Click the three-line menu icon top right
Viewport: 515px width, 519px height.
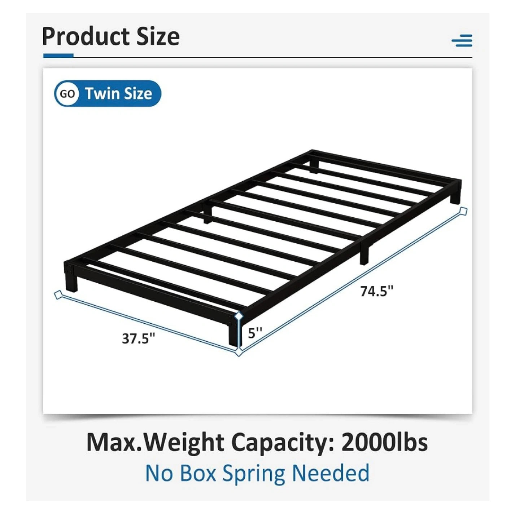[x=462, y=40]
